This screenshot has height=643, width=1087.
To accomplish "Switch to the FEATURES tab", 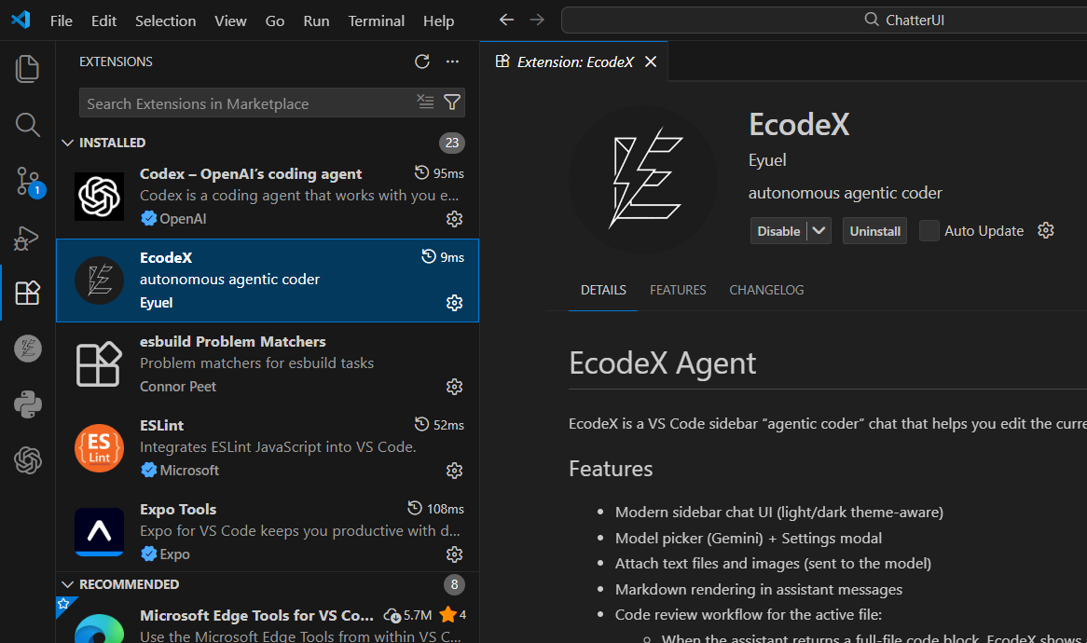I will pyautogui.click(x=678, y=290).
